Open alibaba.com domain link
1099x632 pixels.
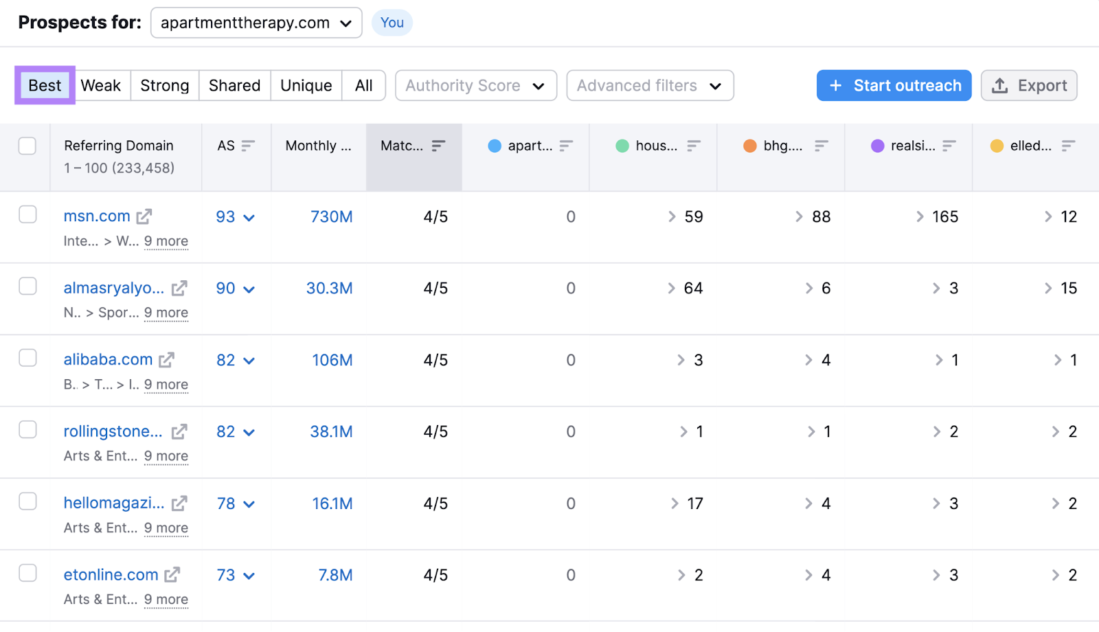pos(108,359)
